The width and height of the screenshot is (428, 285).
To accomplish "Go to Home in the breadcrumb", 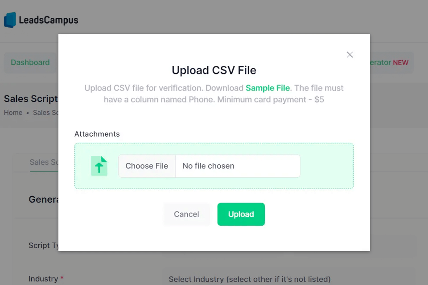I will point(13,113).
